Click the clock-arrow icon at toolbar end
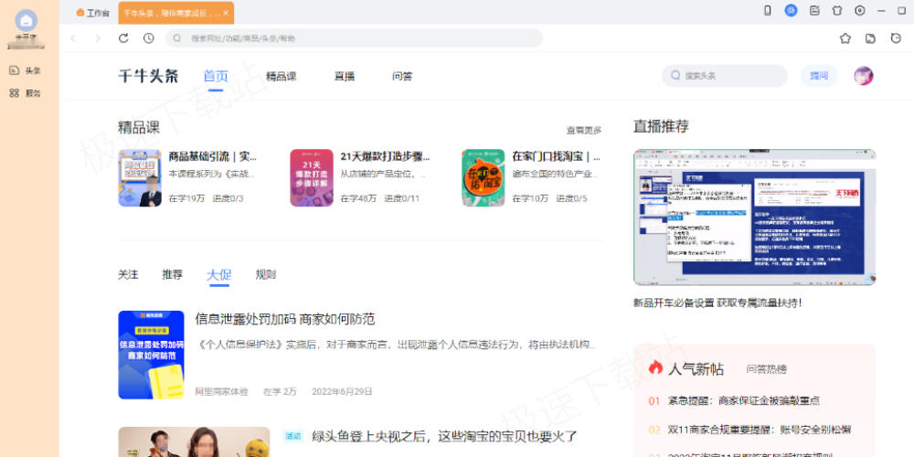Viewport: 914px width, 457px height. 896,38
